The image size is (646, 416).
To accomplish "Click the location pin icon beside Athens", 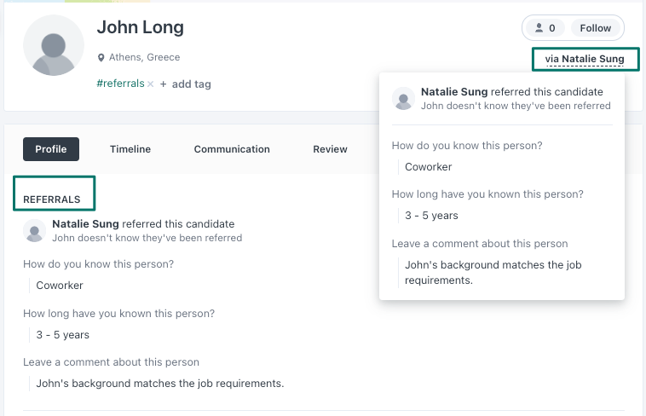I will [101, 58].
